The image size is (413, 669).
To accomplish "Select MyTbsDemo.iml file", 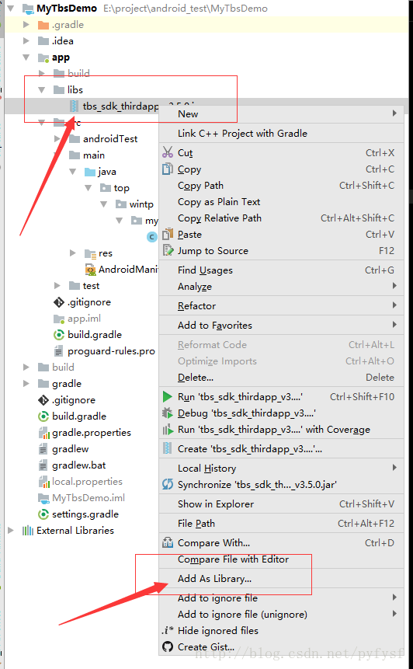I will click(88, 498).
